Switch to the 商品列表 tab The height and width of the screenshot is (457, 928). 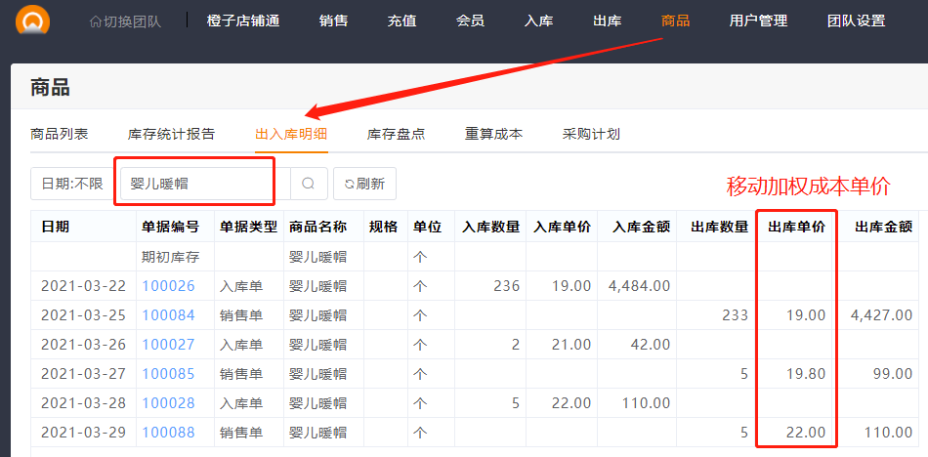60,134
